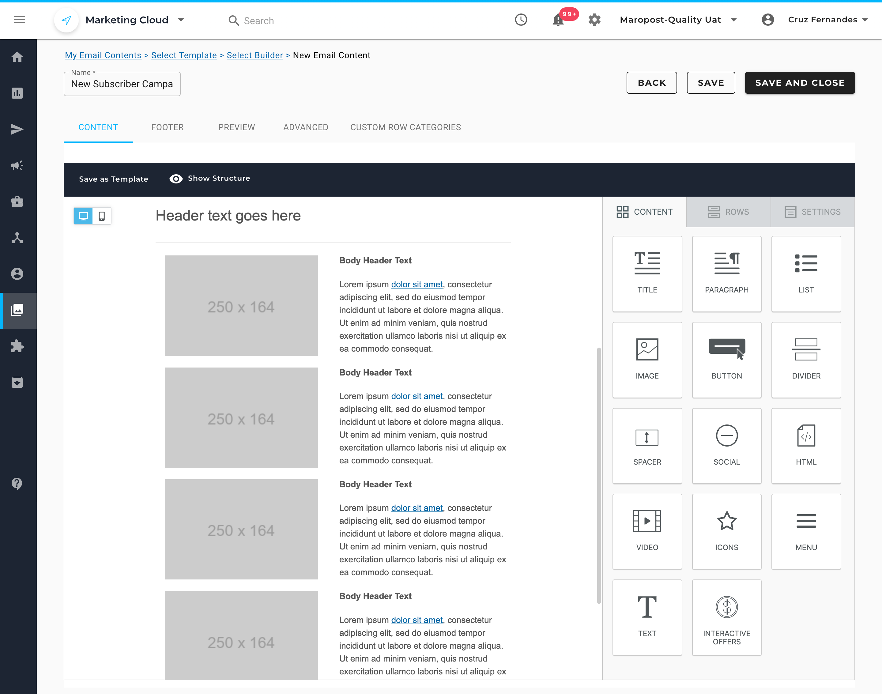The image size is (882, 694).
Task: Open the Rows panel tab
Action: click(x=728, y=212)
